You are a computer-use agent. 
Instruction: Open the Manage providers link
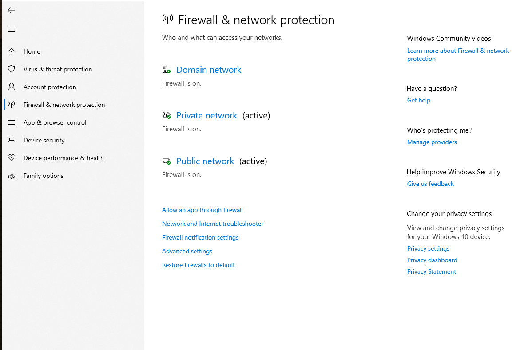point(432,142)
